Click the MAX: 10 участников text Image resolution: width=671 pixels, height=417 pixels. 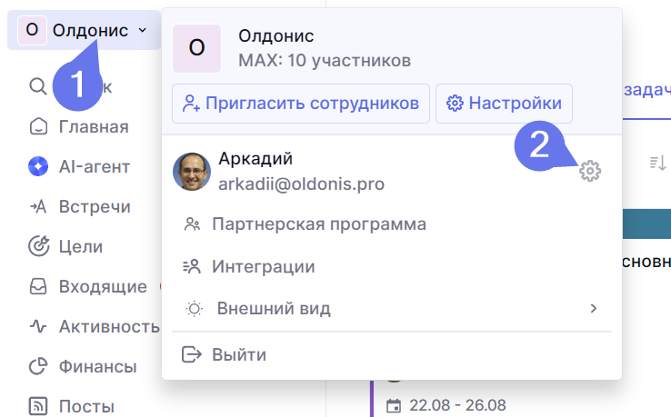coord(325,61)
